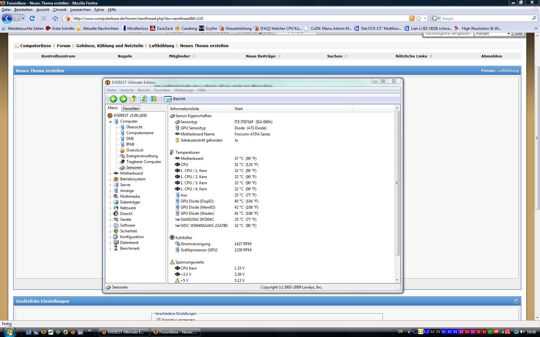Switch to EVEREST Ultimate taskbar button
This screenshot has width=540, height=337.
tap(124, 332)
